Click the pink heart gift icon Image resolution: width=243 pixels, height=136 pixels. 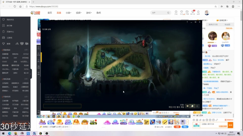(x=107, y=122)
